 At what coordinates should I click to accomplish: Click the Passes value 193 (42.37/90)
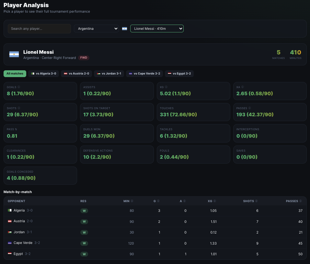coord(255,115)
